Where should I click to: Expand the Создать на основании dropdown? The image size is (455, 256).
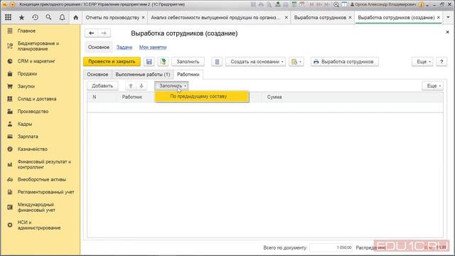point(255,62)
